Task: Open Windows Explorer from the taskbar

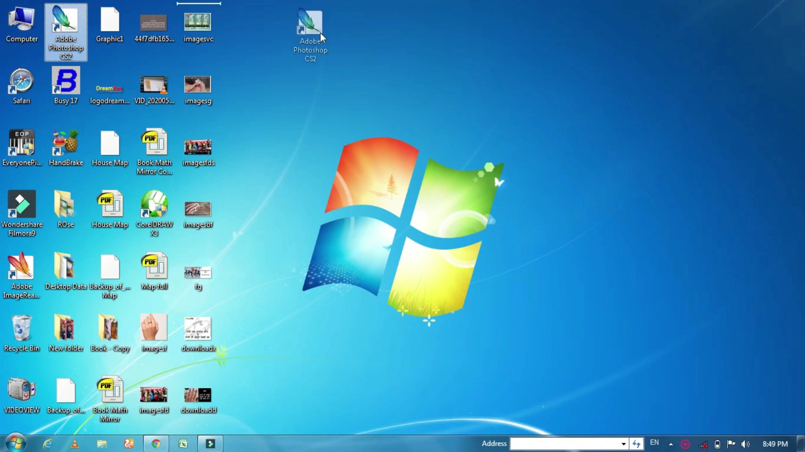Action: (x=102, y=444)
